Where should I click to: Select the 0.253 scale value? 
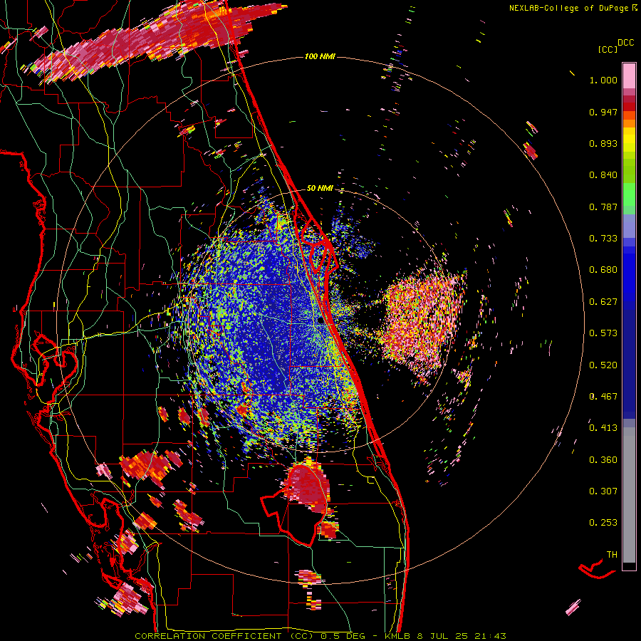point(603,523)
